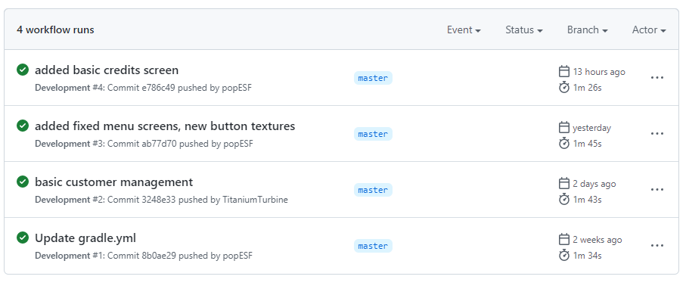Image resolution: width=686 pixels, height=295 pixels.
Task: Expand the Status filter dropdown
Action: tap(524, 29)
